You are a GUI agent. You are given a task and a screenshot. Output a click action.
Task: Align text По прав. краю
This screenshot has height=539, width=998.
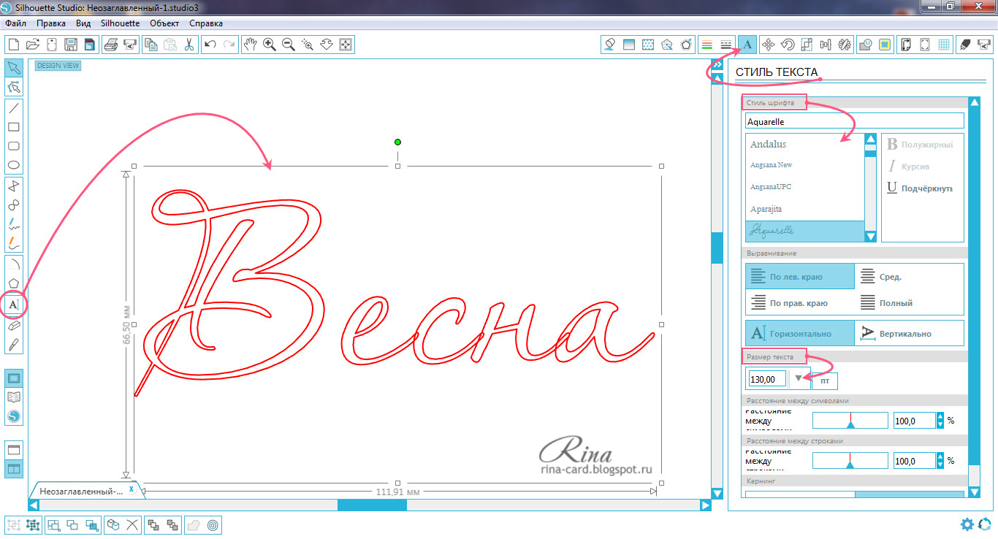(x=800, y=302)
